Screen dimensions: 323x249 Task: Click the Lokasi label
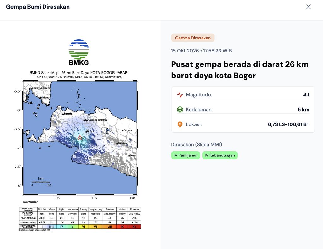(x=194, y=124)
